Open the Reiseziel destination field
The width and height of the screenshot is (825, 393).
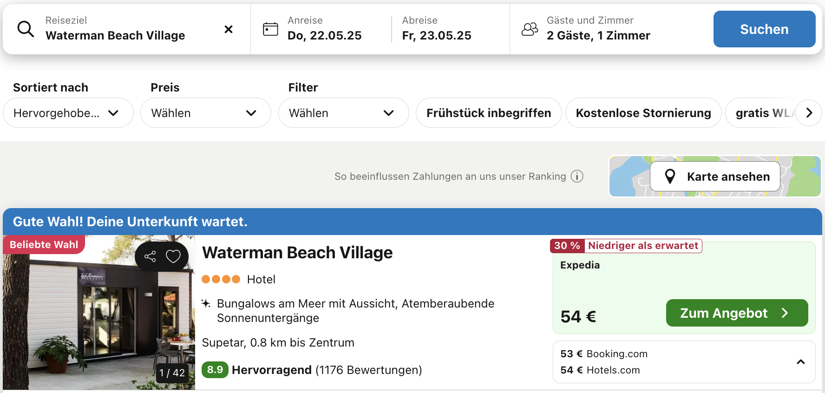(126, 29)
